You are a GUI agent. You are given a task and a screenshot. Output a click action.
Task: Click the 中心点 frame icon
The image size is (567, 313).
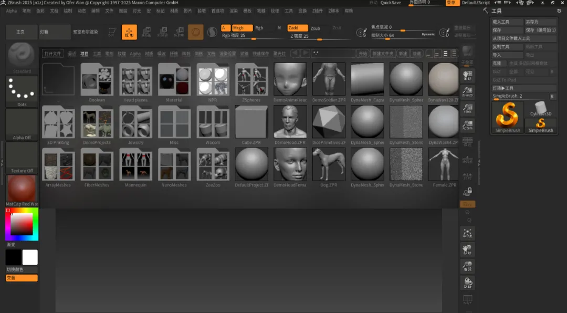click(x=467, y=233)
